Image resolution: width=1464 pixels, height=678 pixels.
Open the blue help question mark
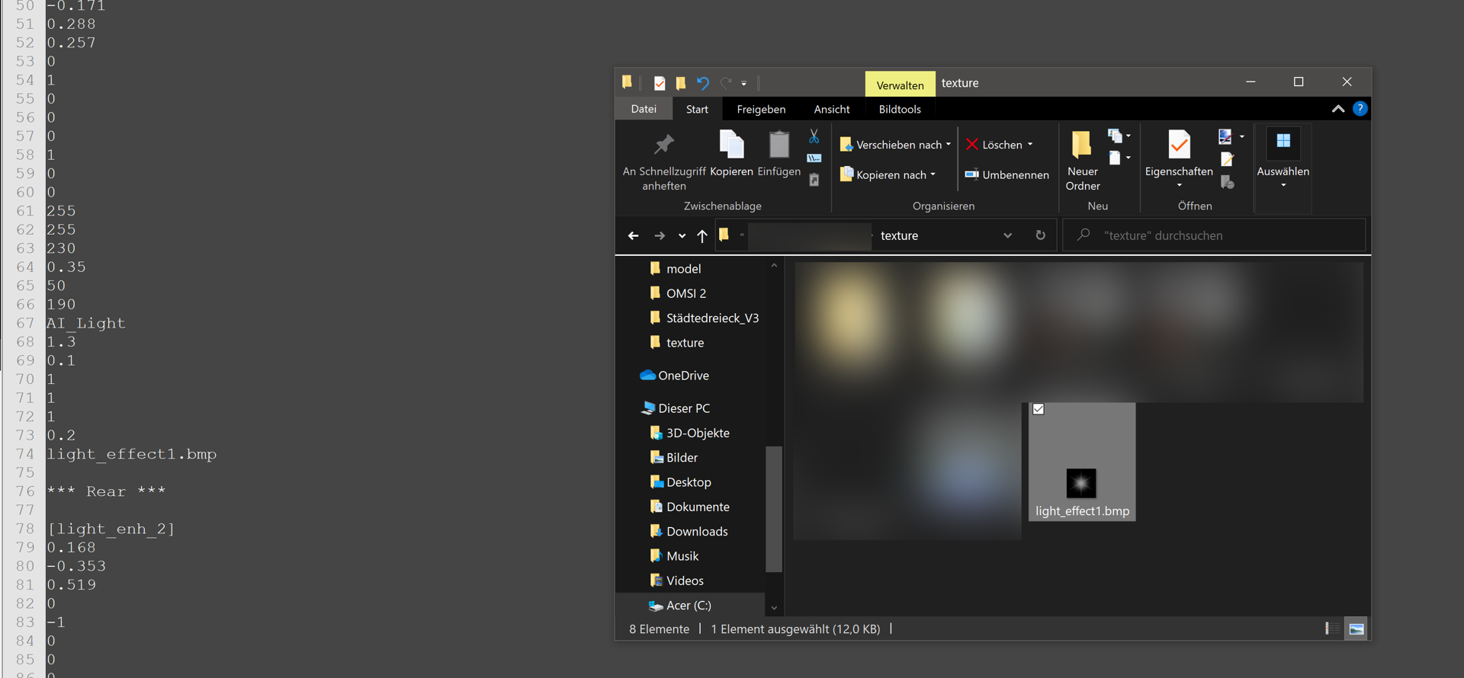tap(1360, 109)
